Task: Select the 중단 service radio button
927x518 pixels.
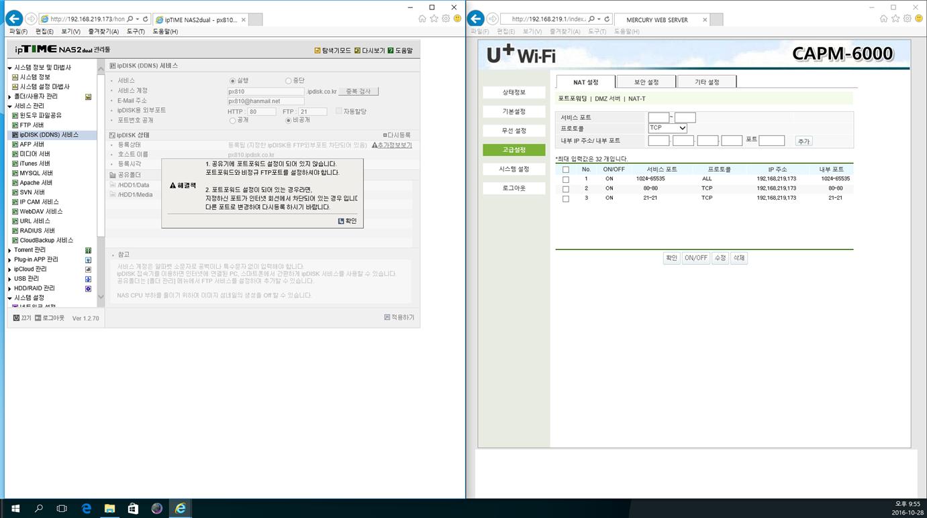Action: tap(288, 81)
